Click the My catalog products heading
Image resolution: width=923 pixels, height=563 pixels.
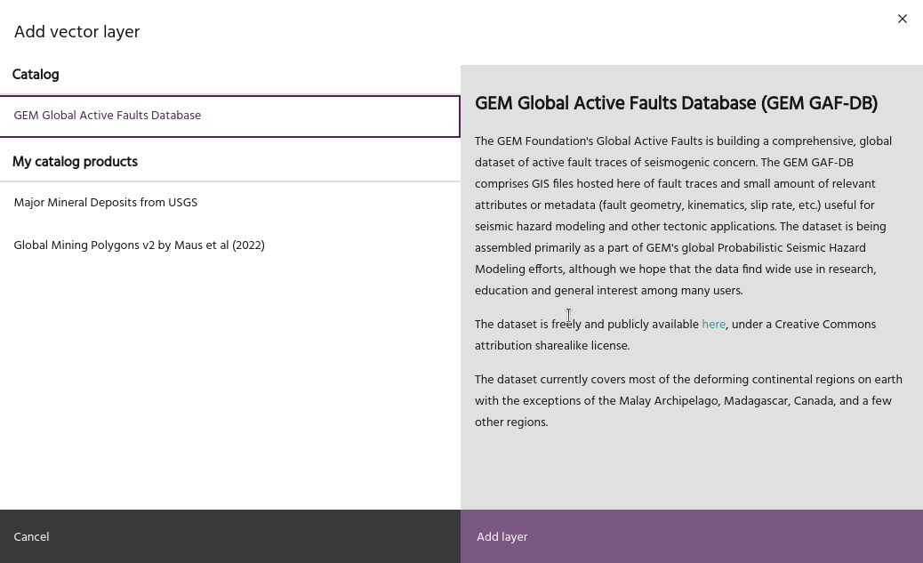75,162
